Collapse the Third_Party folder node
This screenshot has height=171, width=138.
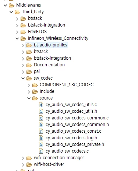pos(11,12)
